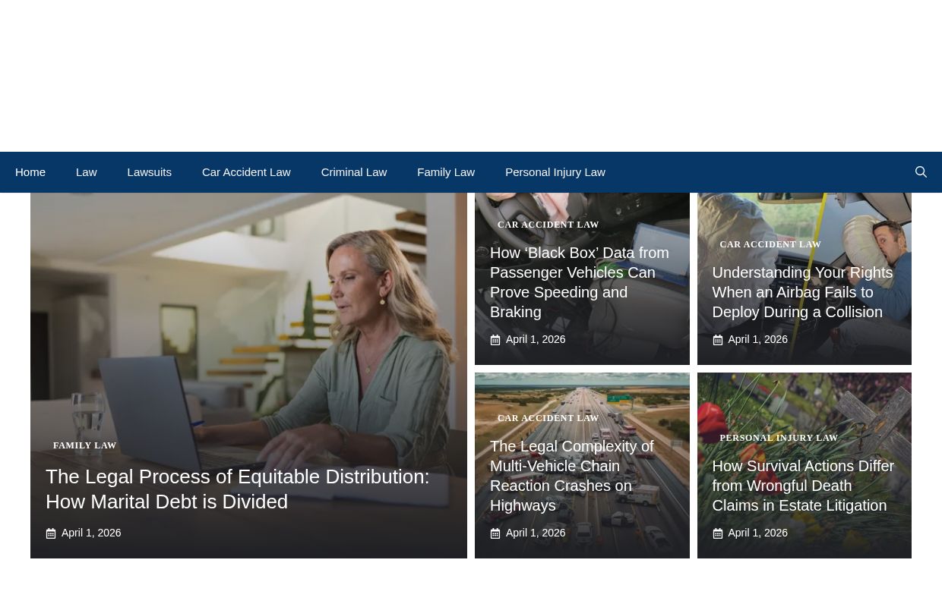The height and width of the screenshot is (607, 942).
Task: Open Car Accident Law navigation menu
Action: pos(246,172)
